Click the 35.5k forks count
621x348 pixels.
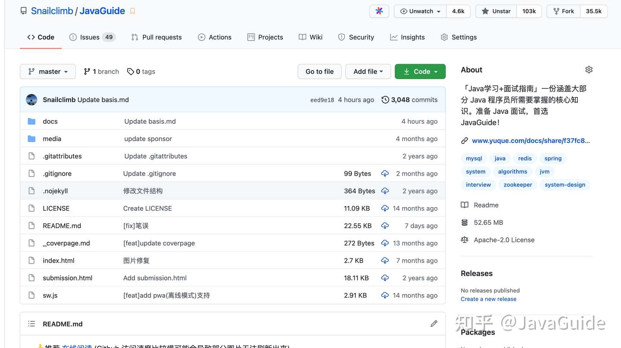click(594, 11)
